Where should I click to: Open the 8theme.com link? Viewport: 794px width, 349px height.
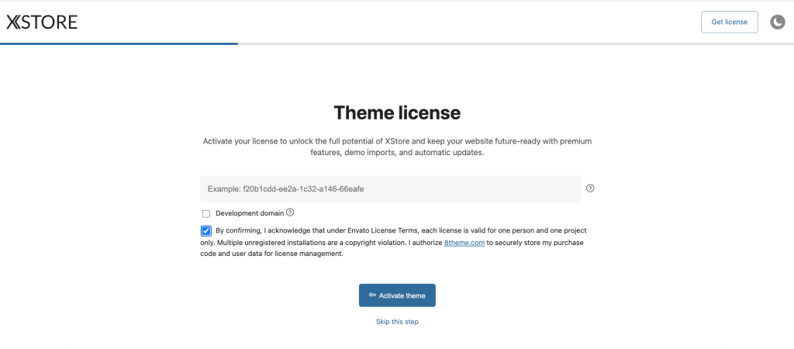tap(464, 243)
